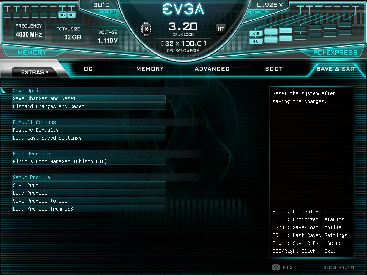Choose Discard Changes and Reset
This screenshot has width=367, height=275.
(89, 106)
